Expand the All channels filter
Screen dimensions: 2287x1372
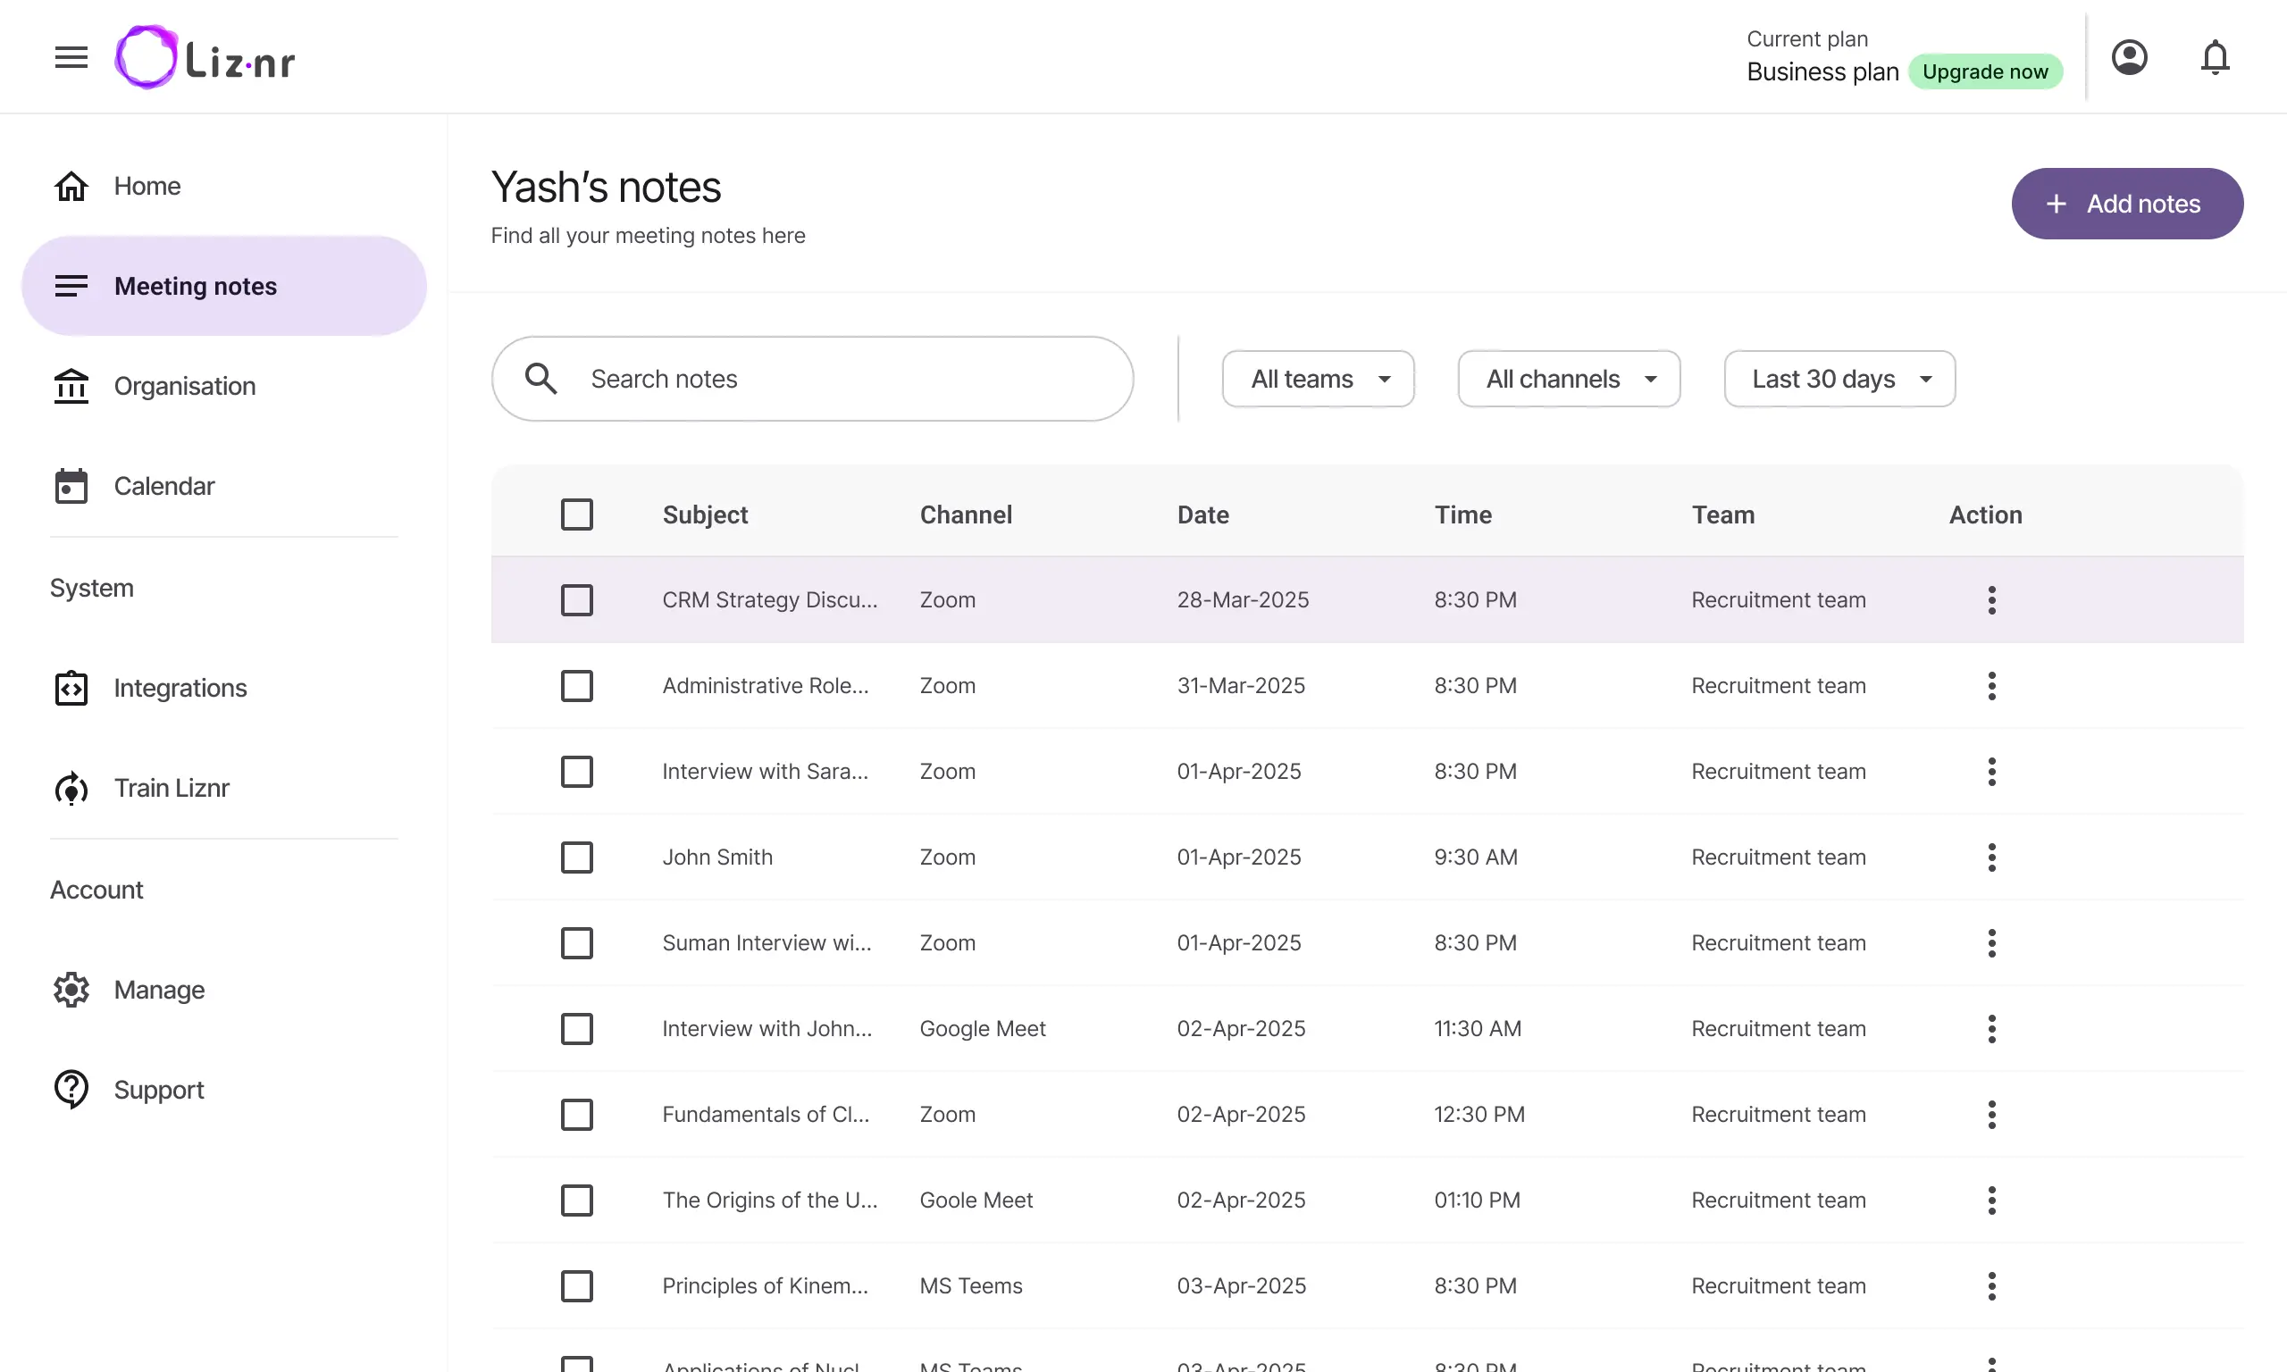tap(1569, 379)
